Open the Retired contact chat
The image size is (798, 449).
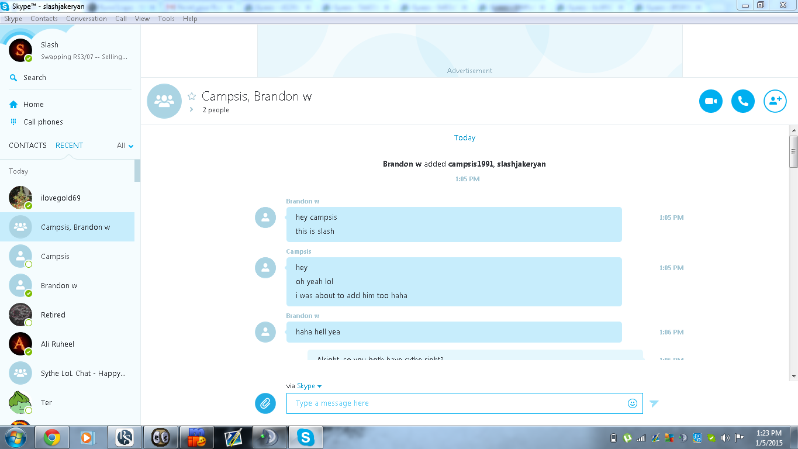[67, 315]
